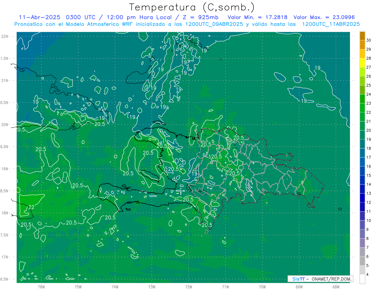Click the '22N' latitude axis label

[x=5, y=36]
